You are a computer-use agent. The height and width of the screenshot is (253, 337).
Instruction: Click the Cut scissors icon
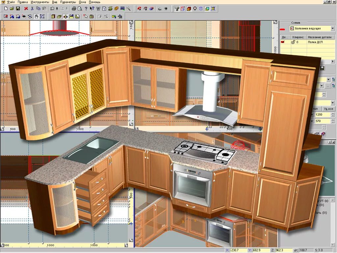[x=32, y=9]
